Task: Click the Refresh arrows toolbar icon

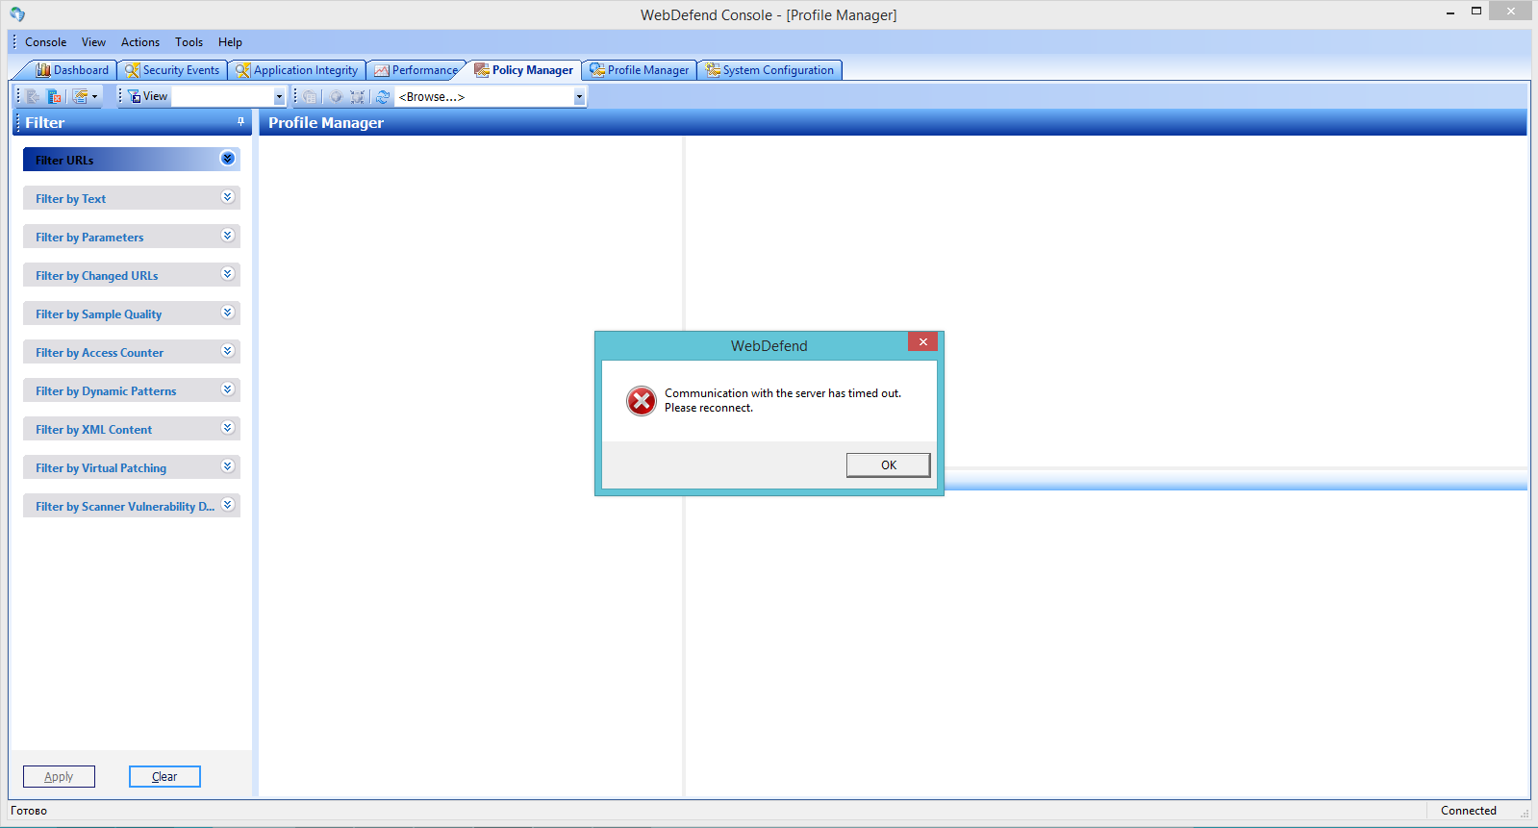Action: 383,96
